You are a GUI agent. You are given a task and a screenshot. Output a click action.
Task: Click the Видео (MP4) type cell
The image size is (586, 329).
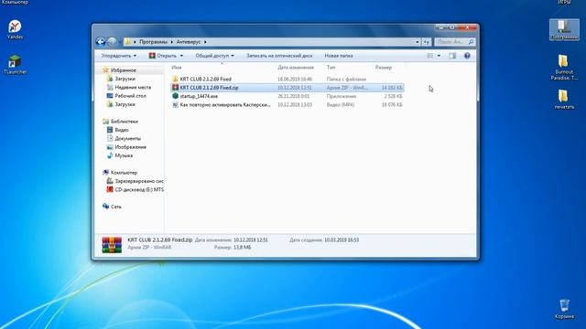pos(341,105)
